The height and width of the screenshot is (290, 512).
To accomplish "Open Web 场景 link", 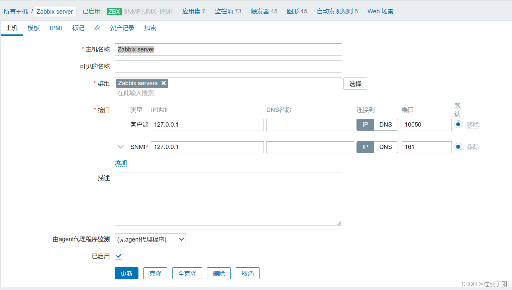I will (x=380, y=11).
